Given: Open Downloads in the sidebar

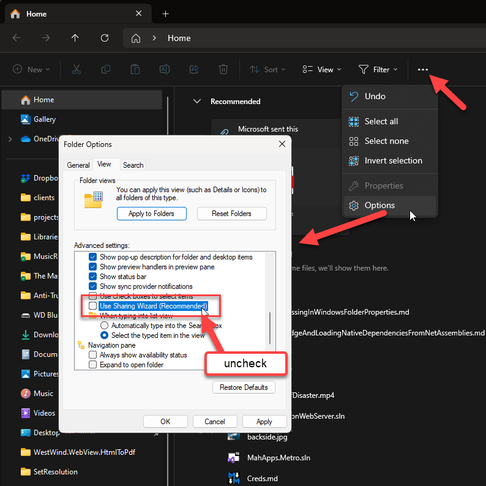Looking at the screenshot, I should tap(39, 335).
